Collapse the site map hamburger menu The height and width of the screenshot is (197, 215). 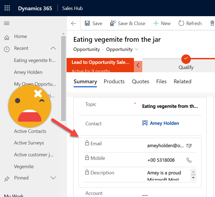(6, 23)
